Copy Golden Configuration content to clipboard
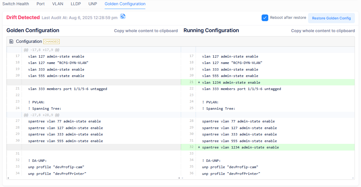This screenshot has height=187, width=361. 146,31
